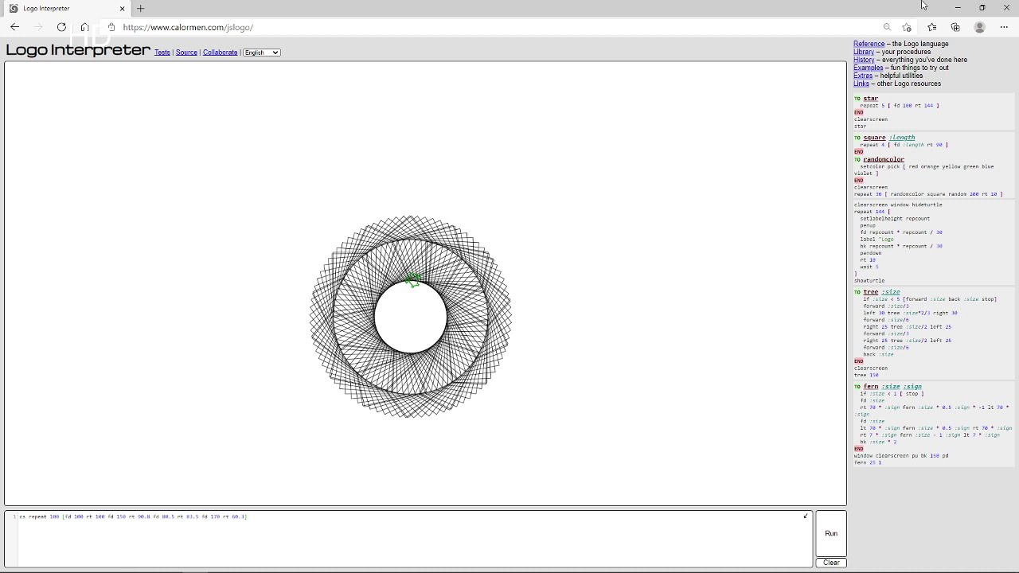Select the 'fern 25 1' line

click(868, 462)
